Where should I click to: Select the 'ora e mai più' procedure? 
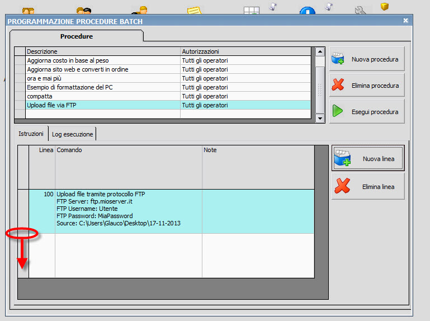click(102, 78)
